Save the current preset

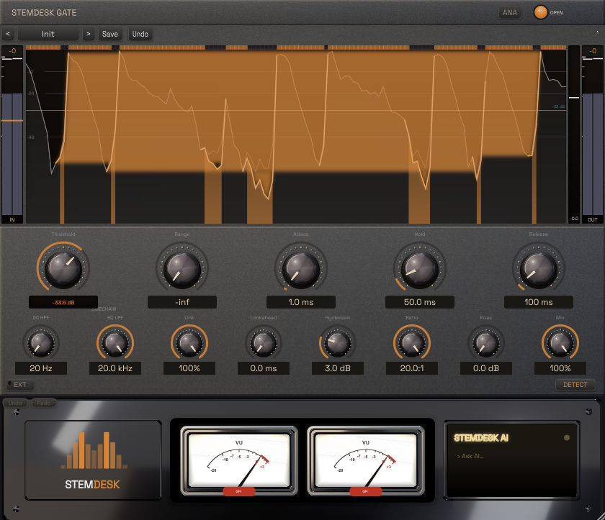[110, 34]
